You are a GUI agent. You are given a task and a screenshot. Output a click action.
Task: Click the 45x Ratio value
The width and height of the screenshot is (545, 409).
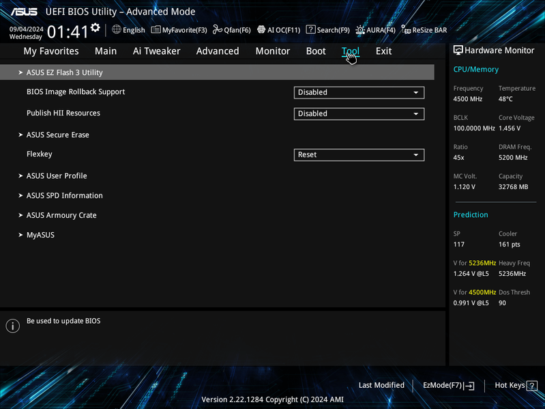point(459,158)
